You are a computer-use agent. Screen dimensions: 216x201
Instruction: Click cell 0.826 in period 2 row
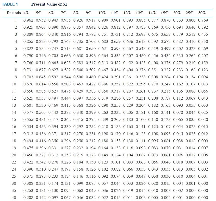(x=103, y=27)
